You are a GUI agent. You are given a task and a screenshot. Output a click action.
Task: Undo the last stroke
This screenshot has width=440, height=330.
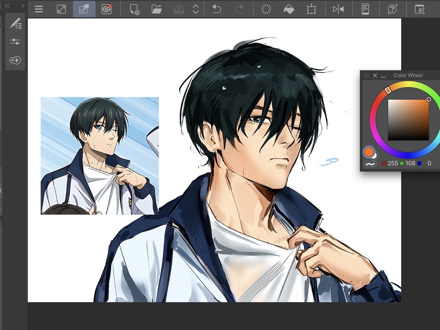pos(217,9)
